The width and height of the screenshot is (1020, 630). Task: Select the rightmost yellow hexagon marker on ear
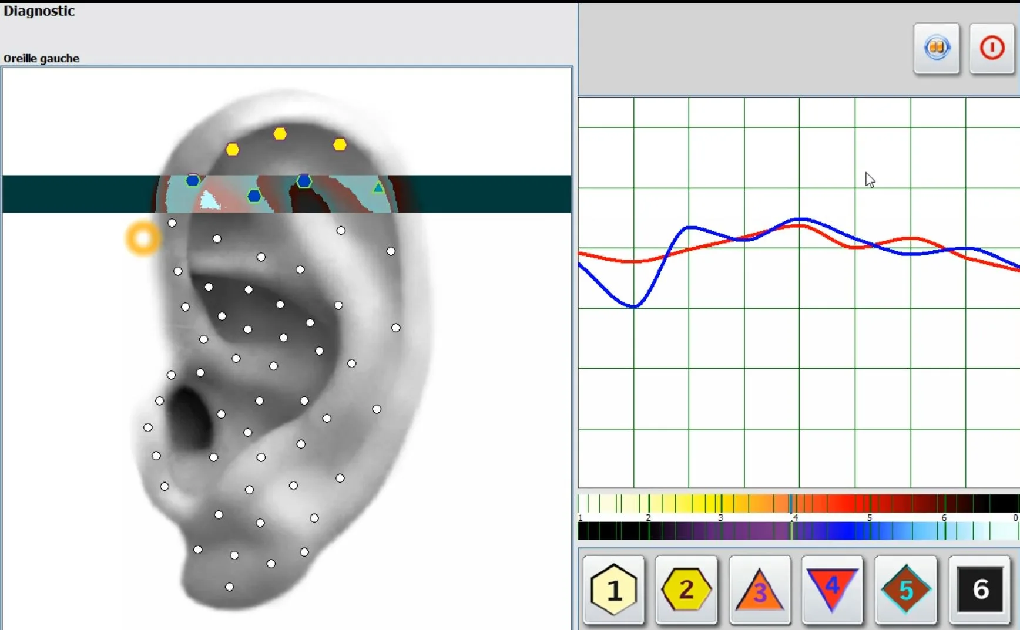pyautogui.click(x=340, y=144)
